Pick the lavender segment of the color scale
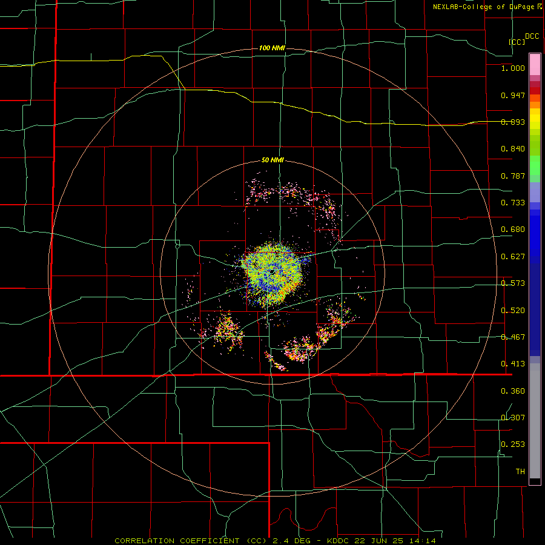The height and width of the screenshot is (545, 545). click(535, 192)
